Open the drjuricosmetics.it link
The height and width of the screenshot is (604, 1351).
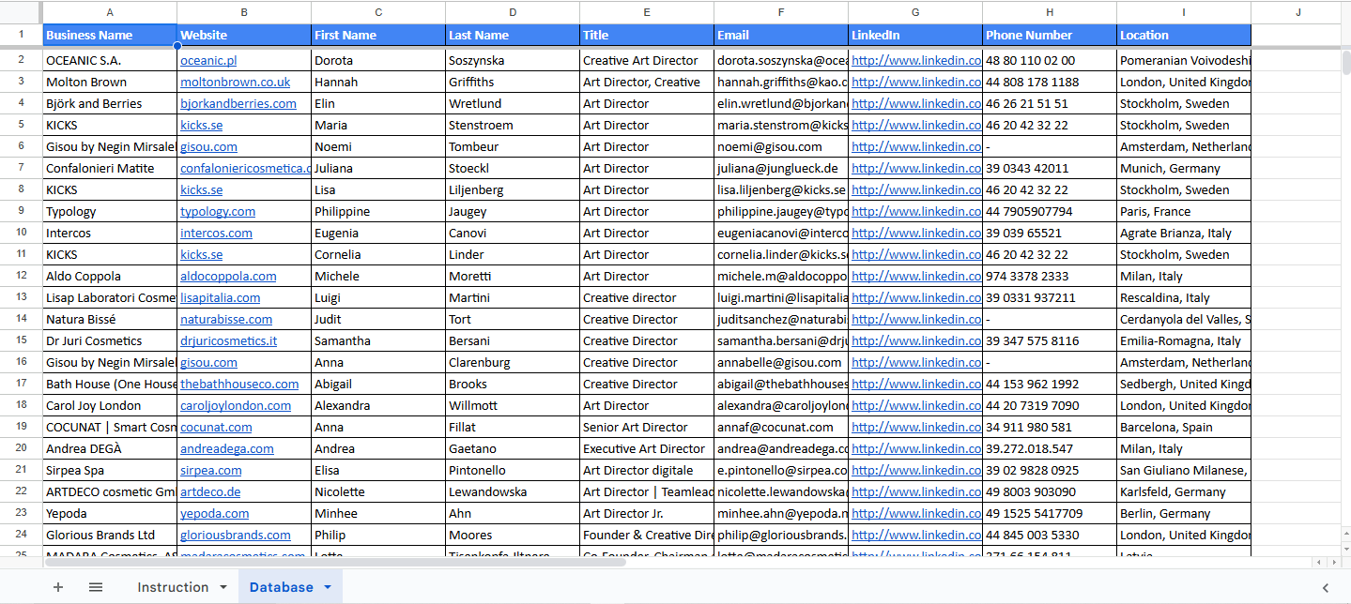[229, 340]
